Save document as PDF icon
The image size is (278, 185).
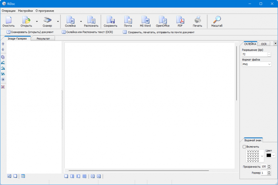click(180, 20)
